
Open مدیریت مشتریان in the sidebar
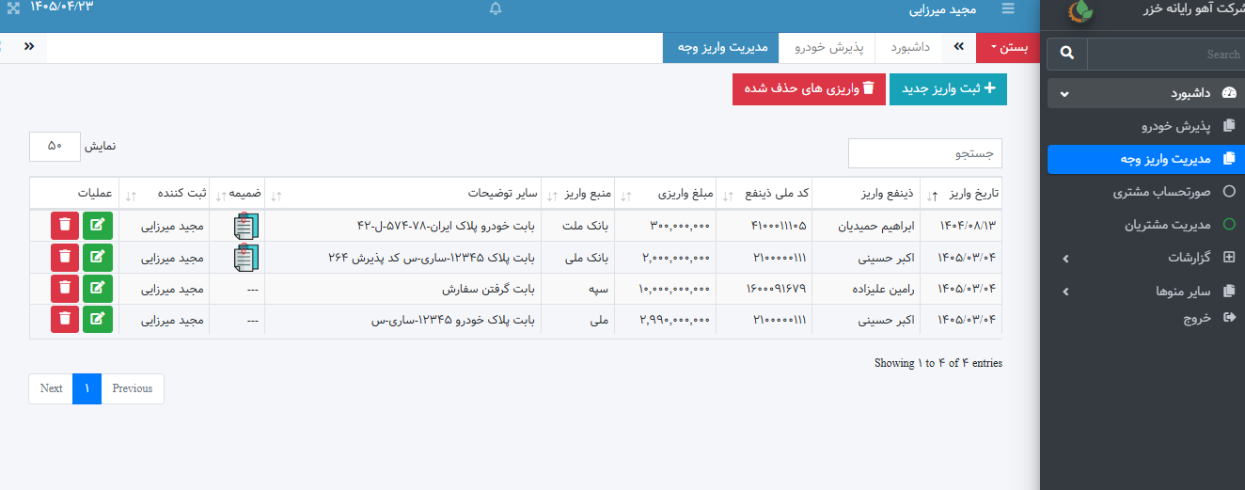coord(1145,225)
